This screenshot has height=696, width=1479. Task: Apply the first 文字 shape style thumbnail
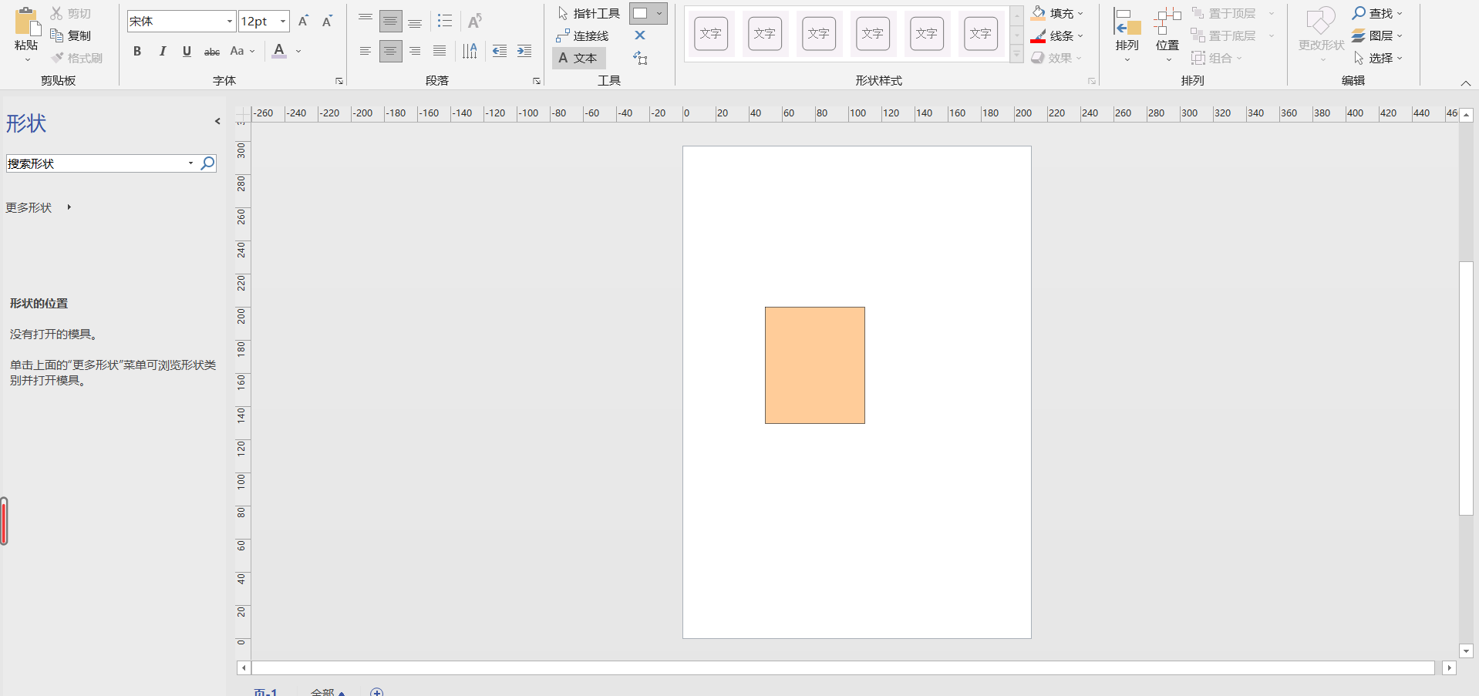tap(711, 34)
